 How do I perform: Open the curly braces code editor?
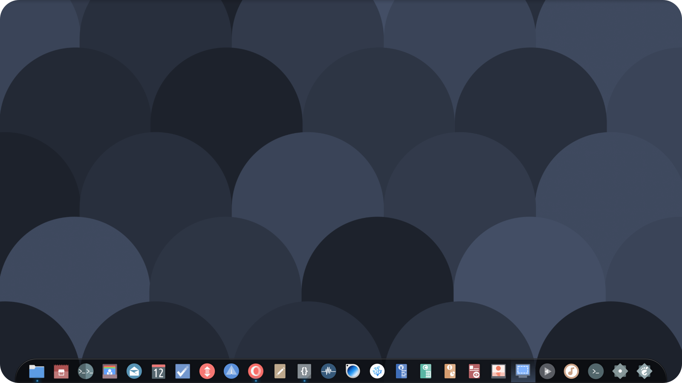tap(304, 372)
